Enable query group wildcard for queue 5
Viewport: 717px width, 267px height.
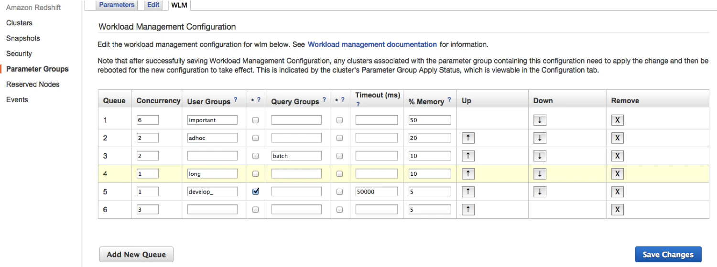[339, 192]
